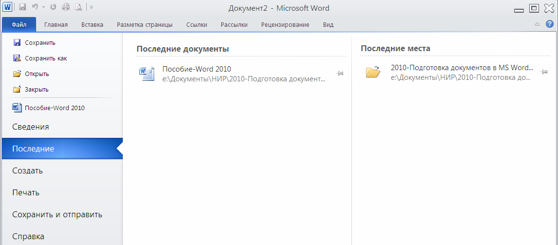Pin Пособие-Word 2010 to recent documents list
The height and width of the screenshot is (245, 558).
pyautogui.click(x=340, y=73)
